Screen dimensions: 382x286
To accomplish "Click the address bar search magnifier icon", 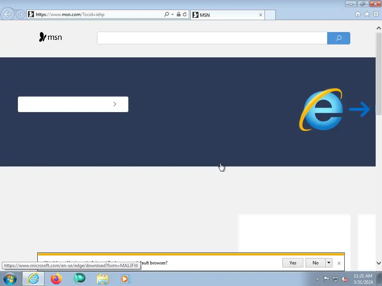I will (167, 15).
